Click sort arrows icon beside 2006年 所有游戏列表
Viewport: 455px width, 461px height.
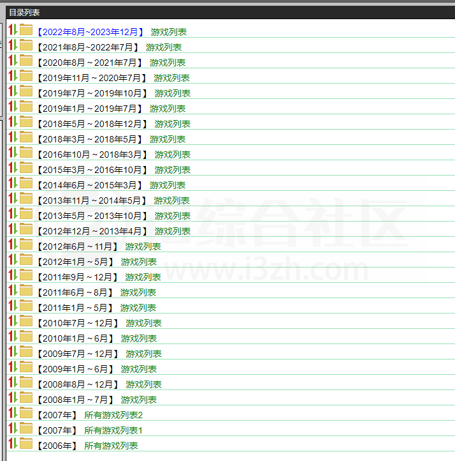click(13, 443)
